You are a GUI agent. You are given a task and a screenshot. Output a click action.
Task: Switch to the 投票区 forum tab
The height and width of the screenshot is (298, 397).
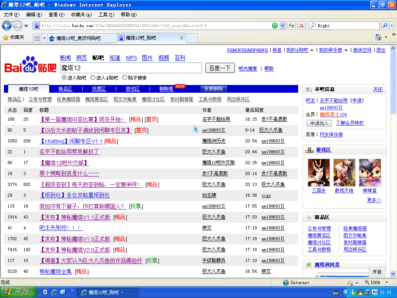pos(99,89)
